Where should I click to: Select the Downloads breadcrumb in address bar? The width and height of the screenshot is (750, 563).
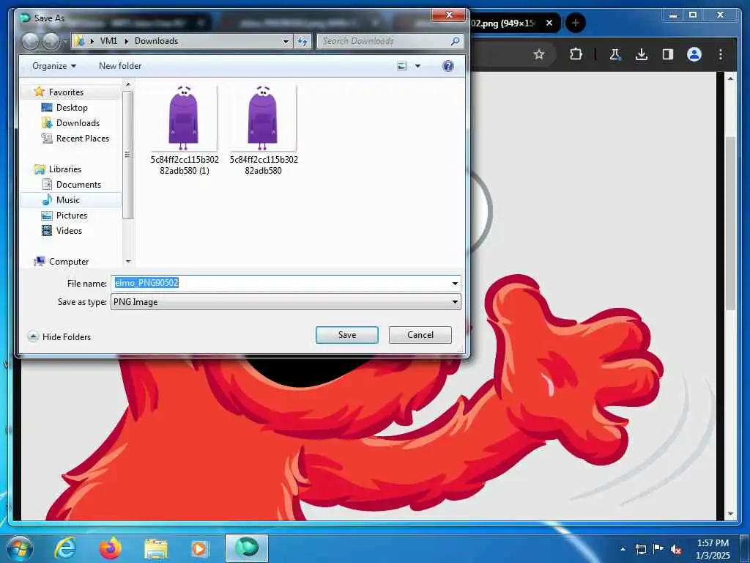tap(157, 41)
